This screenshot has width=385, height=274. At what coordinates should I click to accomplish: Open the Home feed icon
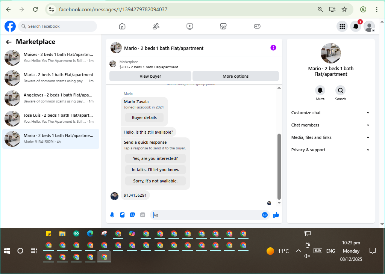click(122, 26)
